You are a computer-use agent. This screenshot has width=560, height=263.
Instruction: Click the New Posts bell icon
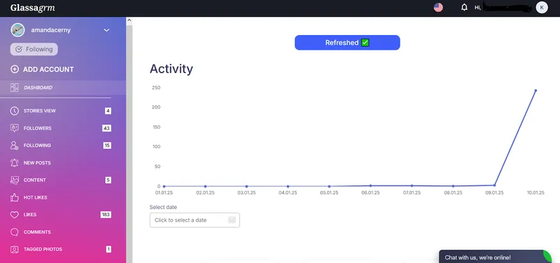14,163
